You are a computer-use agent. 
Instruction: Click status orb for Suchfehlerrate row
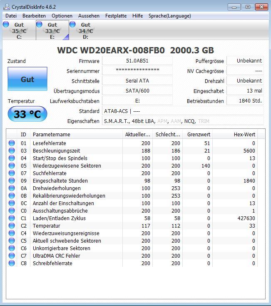[12, 173]
